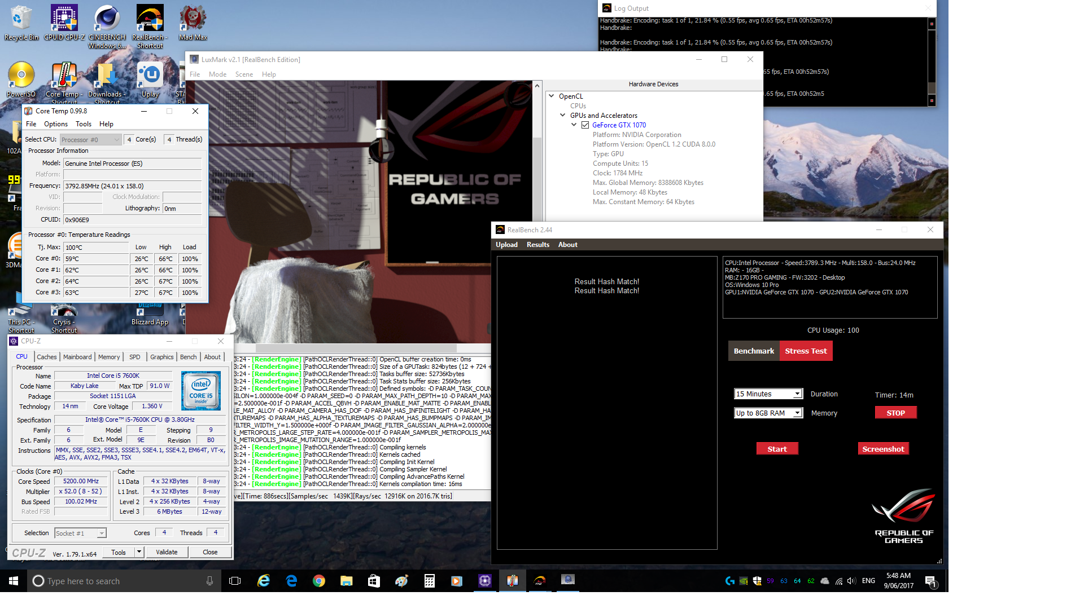1084x609 pixels.
Task: Open Task View from the taskbar
Action: (235, 581)
